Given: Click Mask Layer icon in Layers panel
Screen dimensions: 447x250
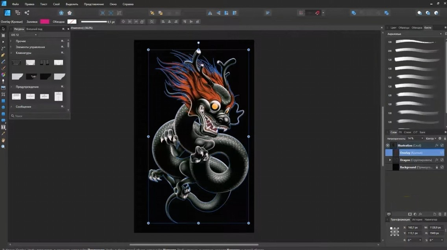Looking at the screenshot, I should point(410,214).
